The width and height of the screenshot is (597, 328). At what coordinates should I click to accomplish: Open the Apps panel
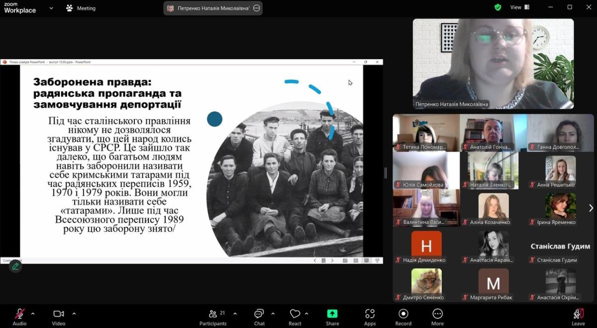point(370,317)
